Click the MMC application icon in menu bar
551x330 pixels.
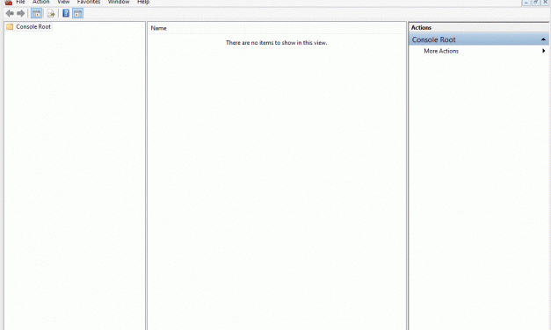click(9, 2)
